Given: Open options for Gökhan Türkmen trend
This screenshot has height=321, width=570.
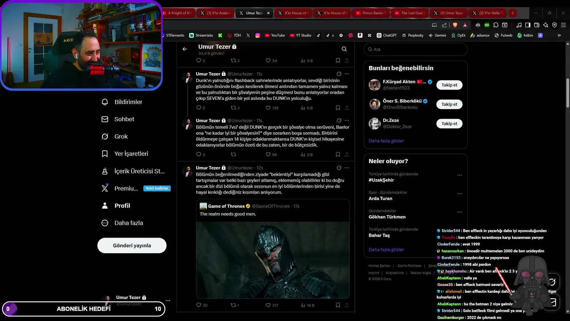Looking at the screenshot, I should [x=460, y=212].
